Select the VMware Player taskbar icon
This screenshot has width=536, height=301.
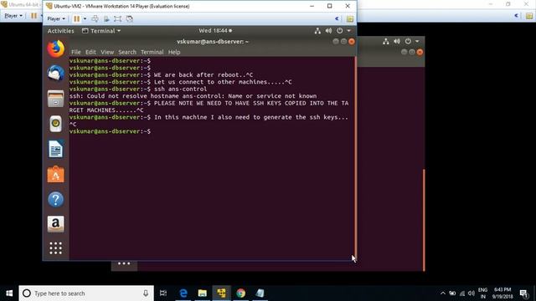221,293
